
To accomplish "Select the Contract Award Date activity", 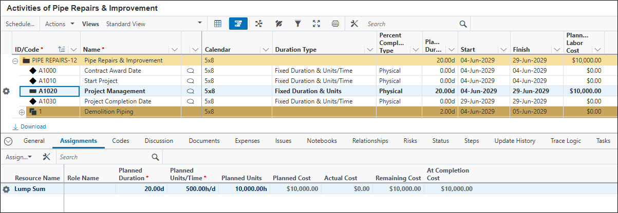I will click(113, 71).
